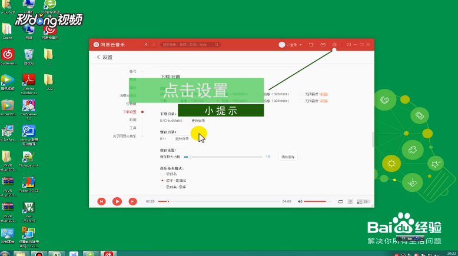The width and height of the screenshot is (458, 256).
Task: Open the messages envelope icon
Action: [323, 45]
